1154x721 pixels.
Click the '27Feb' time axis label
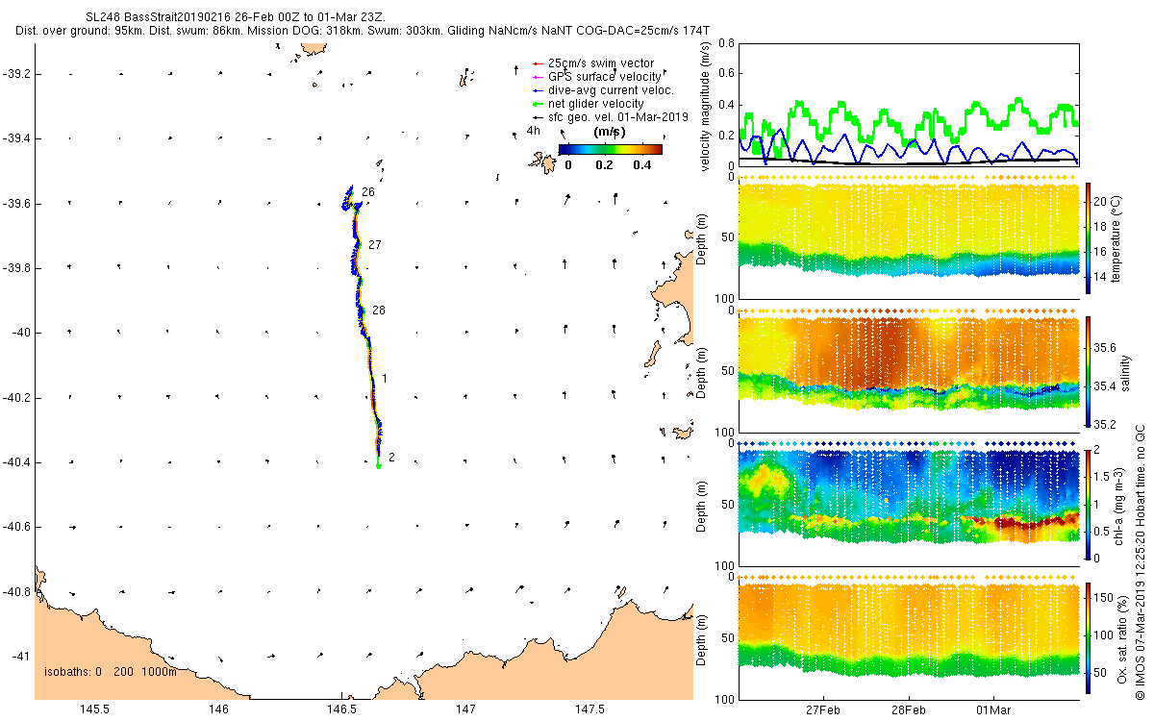pos(823,709)
